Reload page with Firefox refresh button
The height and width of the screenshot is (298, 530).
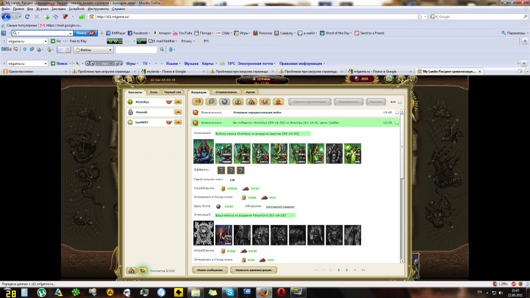(x=27, y=17)
